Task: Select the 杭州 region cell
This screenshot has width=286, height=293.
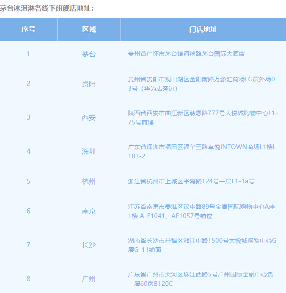Action: point(89,181)
